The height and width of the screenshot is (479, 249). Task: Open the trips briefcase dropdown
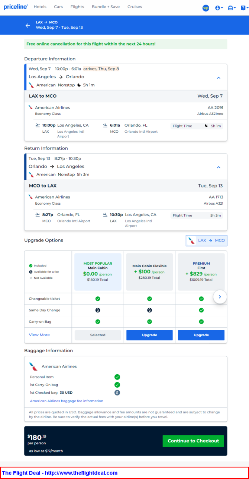click(232, 8)
